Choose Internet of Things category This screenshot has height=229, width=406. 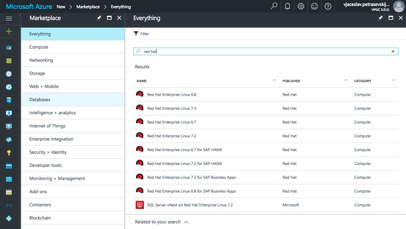[x=73, y=126]
